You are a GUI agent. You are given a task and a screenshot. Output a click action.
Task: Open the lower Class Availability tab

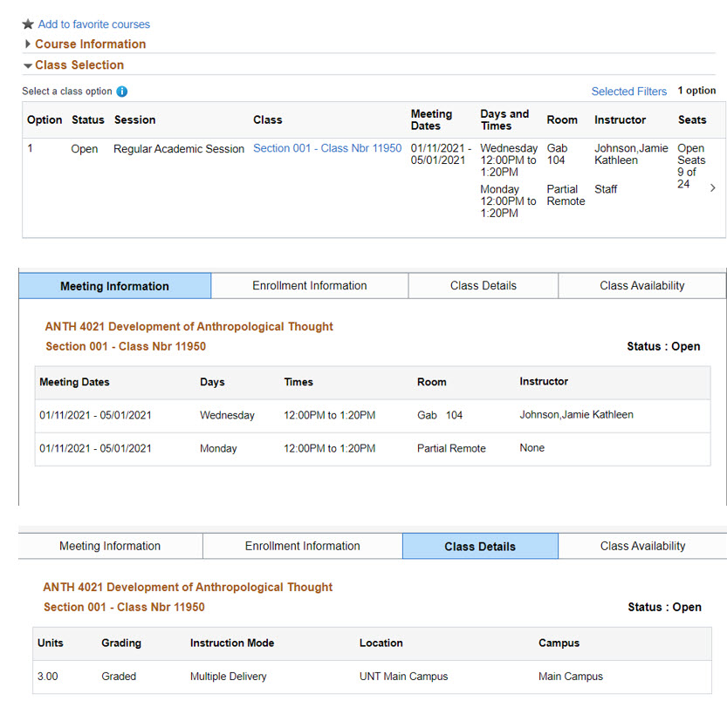coord(642,547)
